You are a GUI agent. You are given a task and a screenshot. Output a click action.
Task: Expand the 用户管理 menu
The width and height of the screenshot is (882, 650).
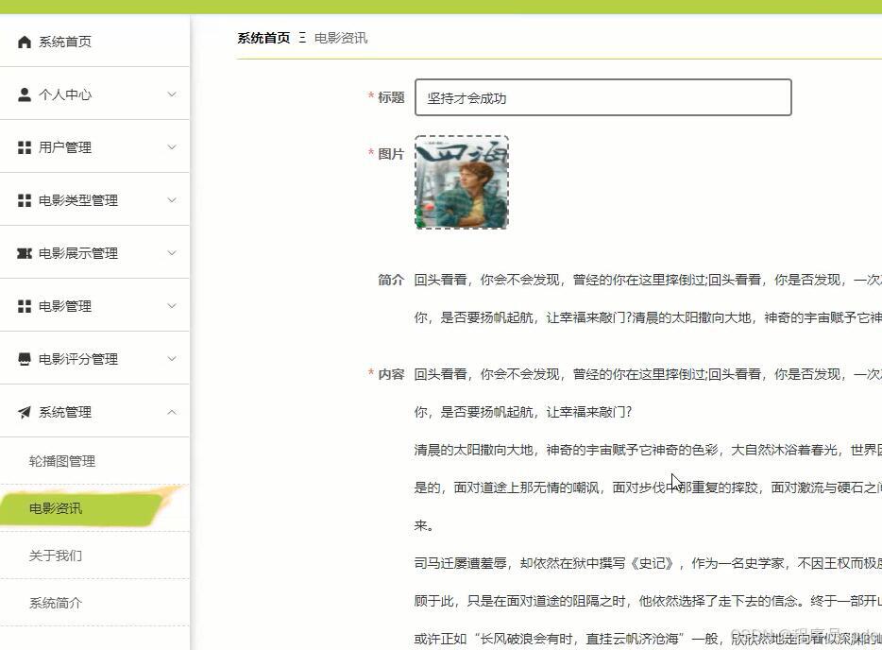tap(171, 146)
